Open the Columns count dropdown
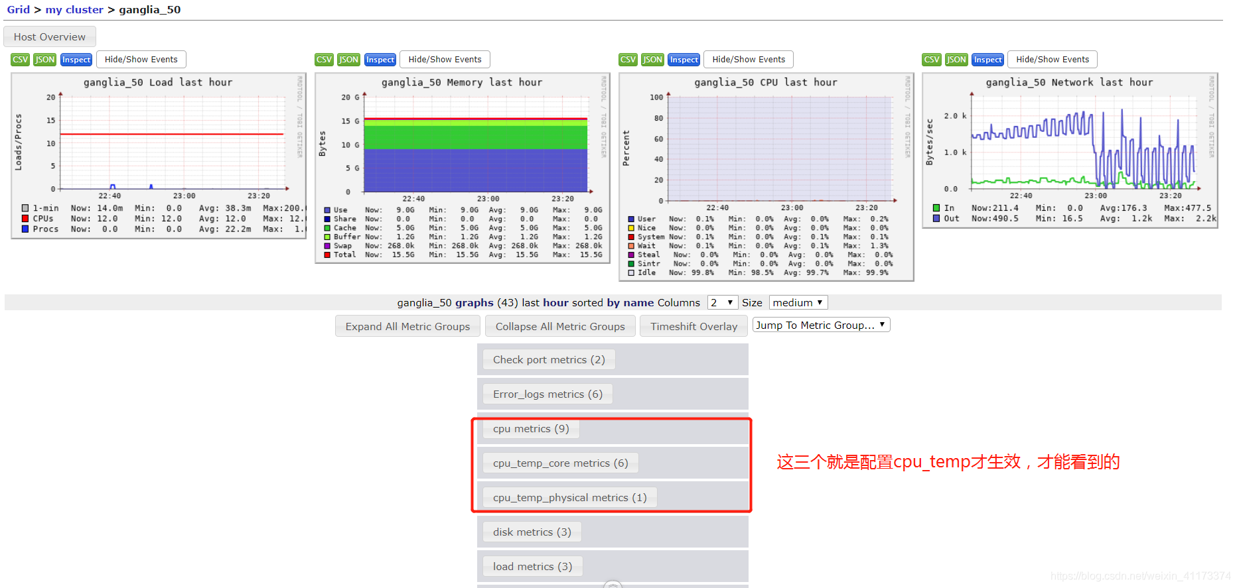 point(723,302)
